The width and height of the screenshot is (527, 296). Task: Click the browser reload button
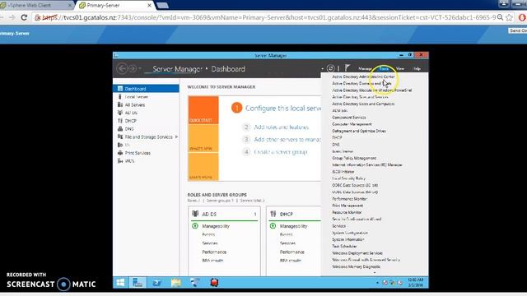[x=24, y=17]
